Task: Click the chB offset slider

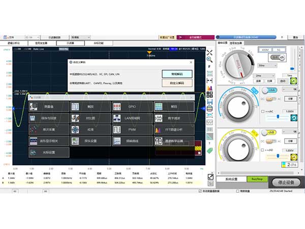Action: [x=278, y=156]
